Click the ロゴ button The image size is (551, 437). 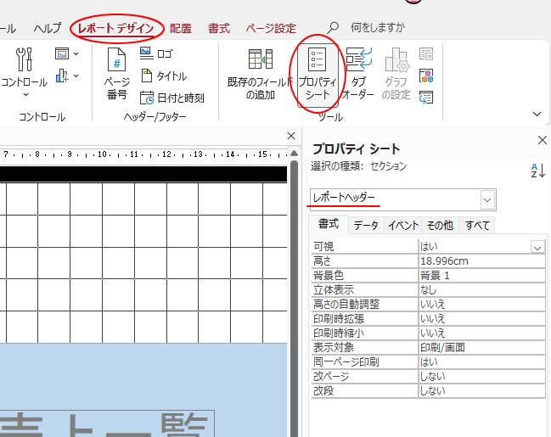[156, 53]
